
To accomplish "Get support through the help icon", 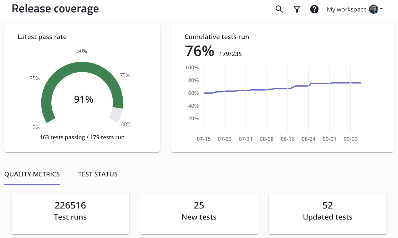I will click(x=314, y=9).
